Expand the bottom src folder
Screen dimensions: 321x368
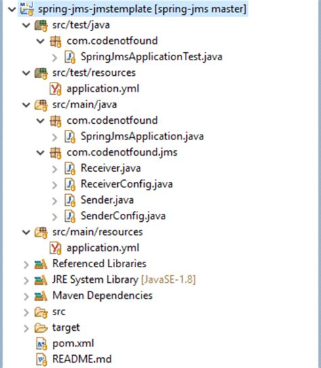coord(26,313)
